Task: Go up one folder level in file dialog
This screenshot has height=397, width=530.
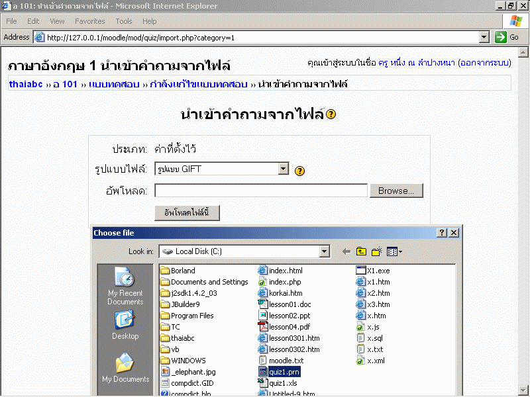Action: pyautogui.click(x=361, y=251)
